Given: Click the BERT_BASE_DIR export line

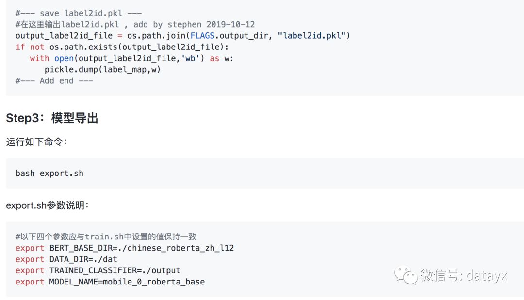Looking at the screenshot, I should tap(125, 248).
